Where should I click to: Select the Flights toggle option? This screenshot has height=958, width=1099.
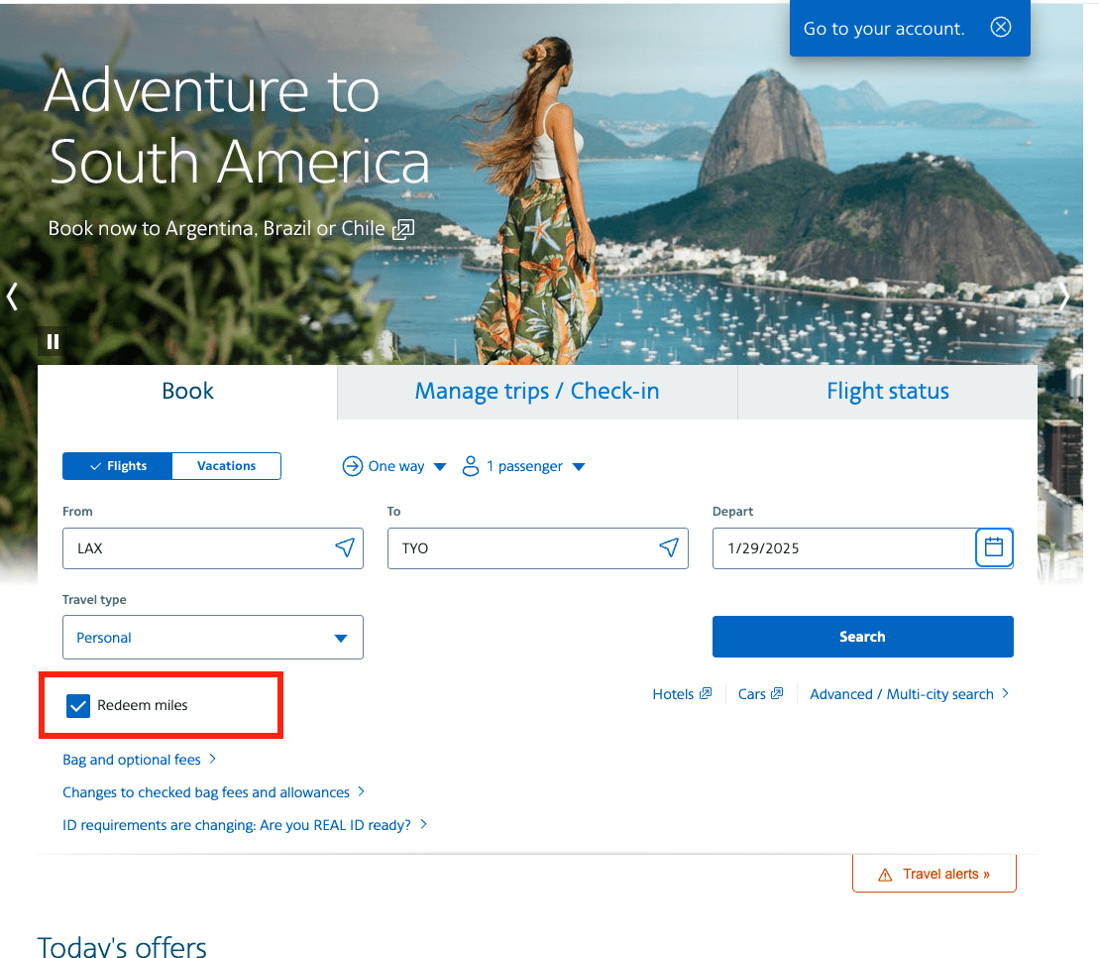click(x=118, y=466)
